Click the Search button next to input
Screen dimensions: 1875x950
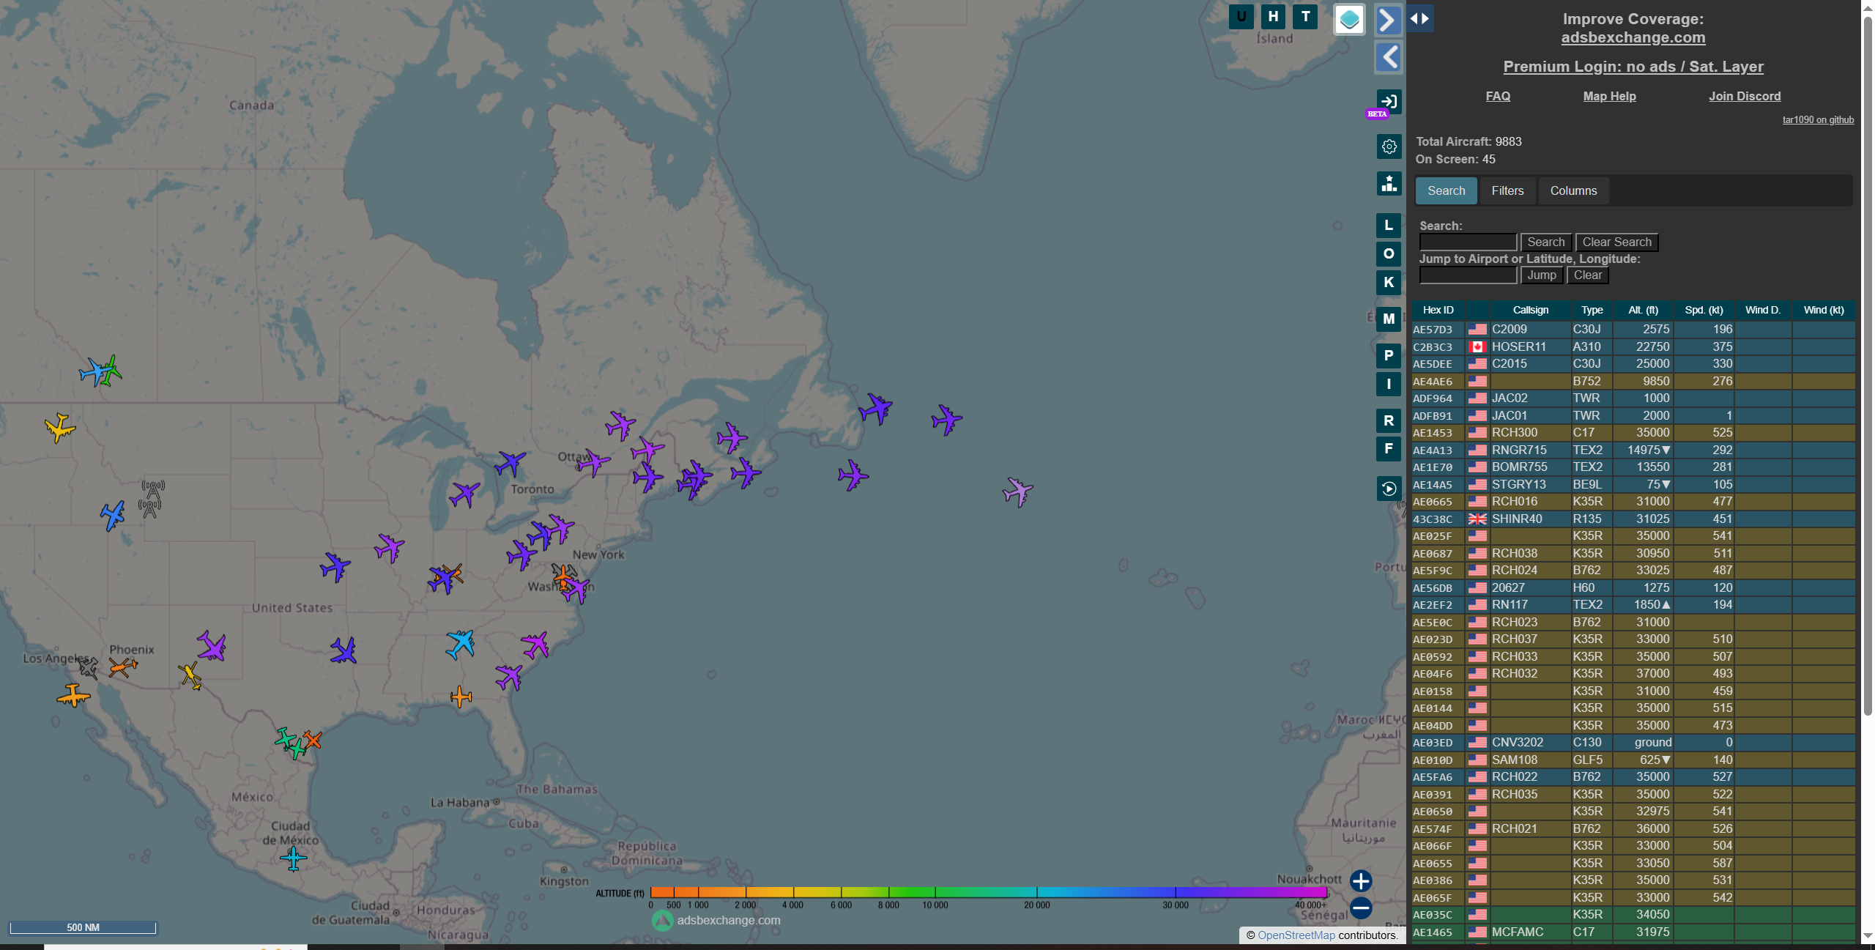coord(1545,242)
